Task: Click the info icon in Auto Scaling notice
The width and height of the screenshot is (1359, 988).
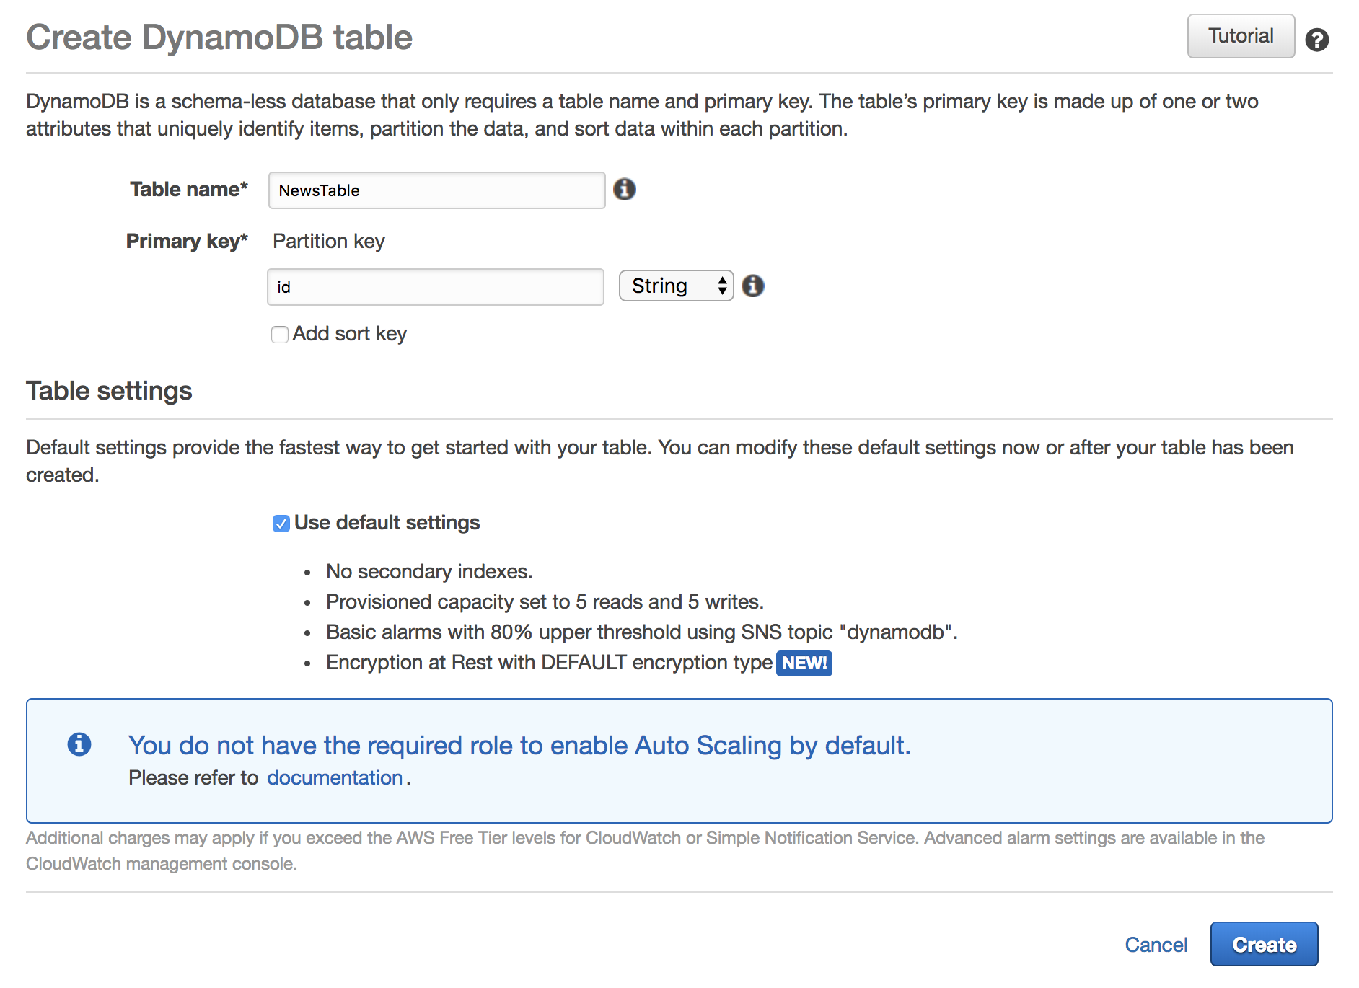Action: tap(79, 744)
